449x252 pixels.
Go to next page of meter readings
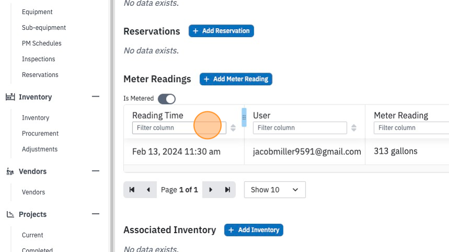tap(210, 190)
